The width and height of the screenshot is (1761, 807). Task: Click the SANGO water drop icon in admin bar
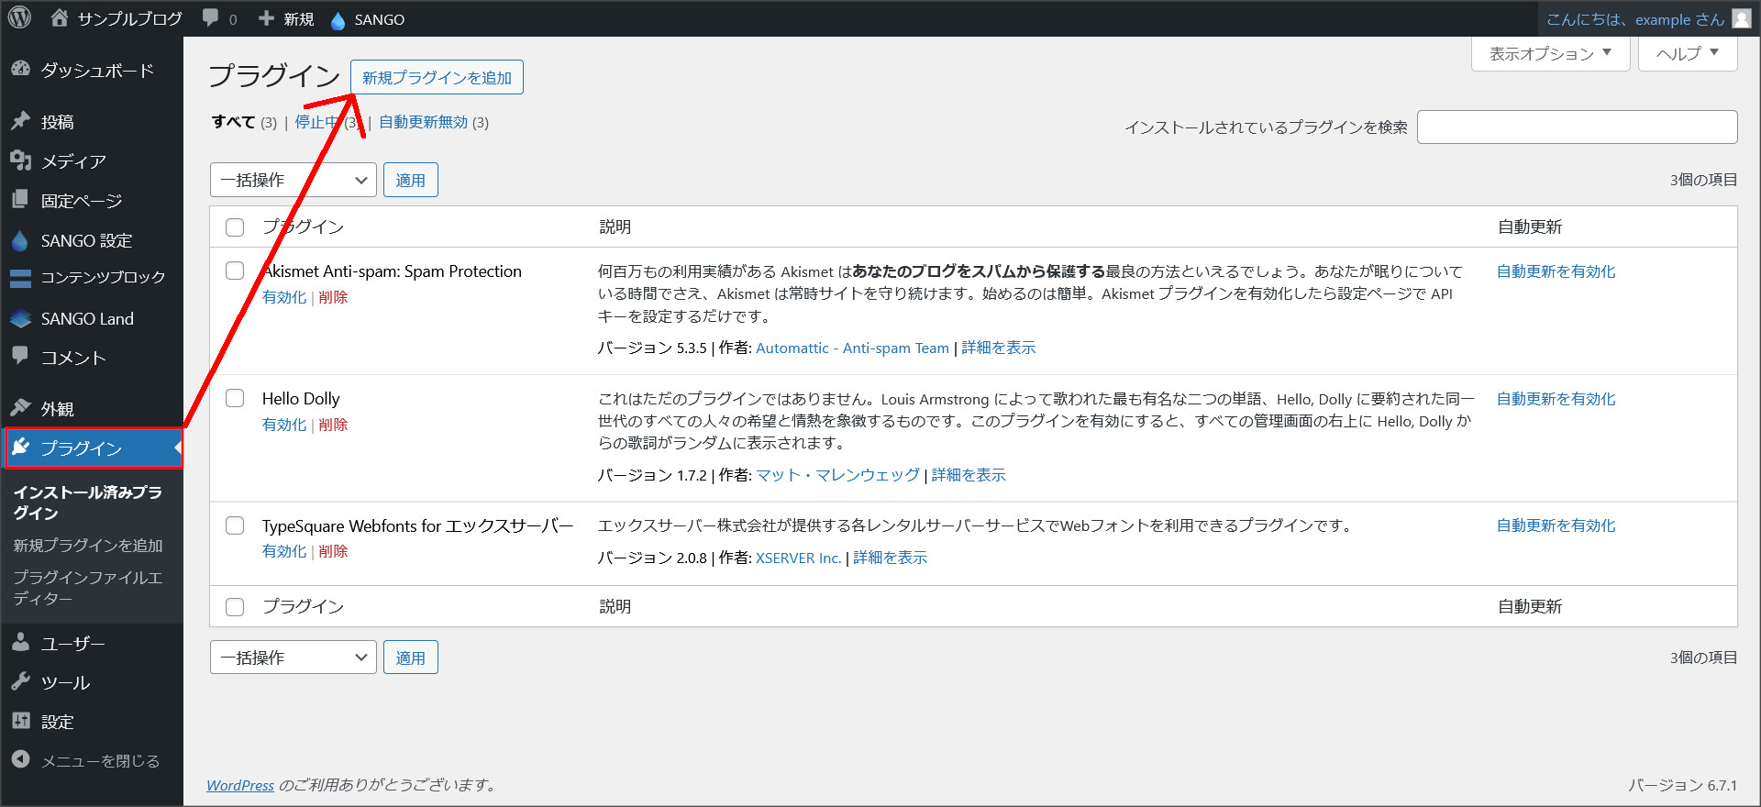[x=338, y=20]
